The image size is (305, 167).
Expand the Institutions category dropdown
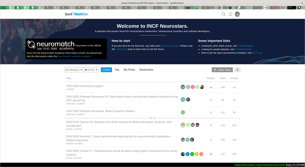(x=74, y=70)
